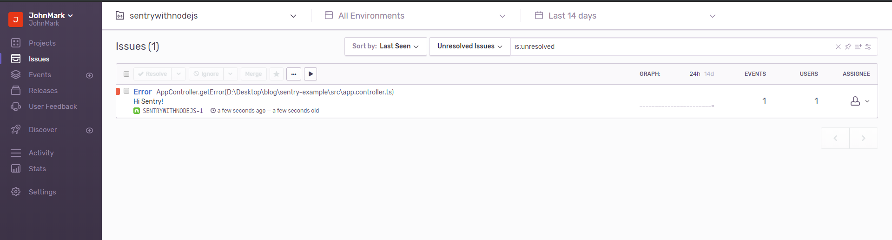
Task: Open Releases in the sidebar
Action: click(x=43, y=91)
